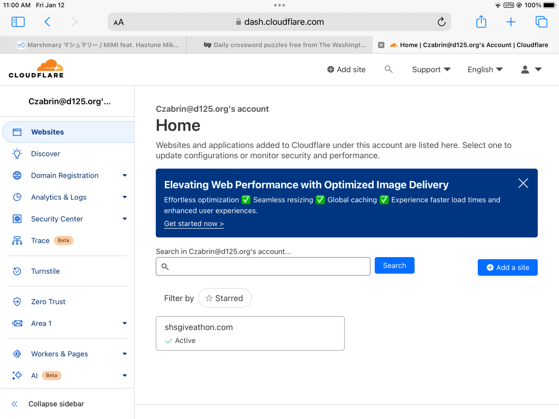The width and height of the screenshot is (559, 419).
Task: Open a new Safari tab
Action: click(x=511, y=22)
